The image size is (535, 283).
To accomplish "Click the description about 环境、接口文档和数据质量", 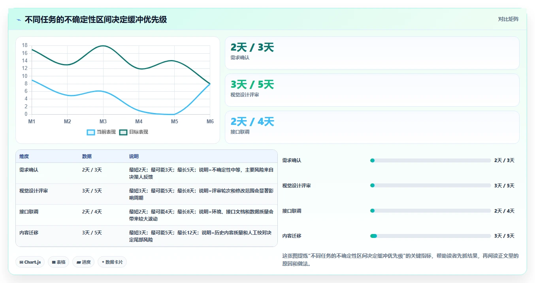I will [201, 215].
